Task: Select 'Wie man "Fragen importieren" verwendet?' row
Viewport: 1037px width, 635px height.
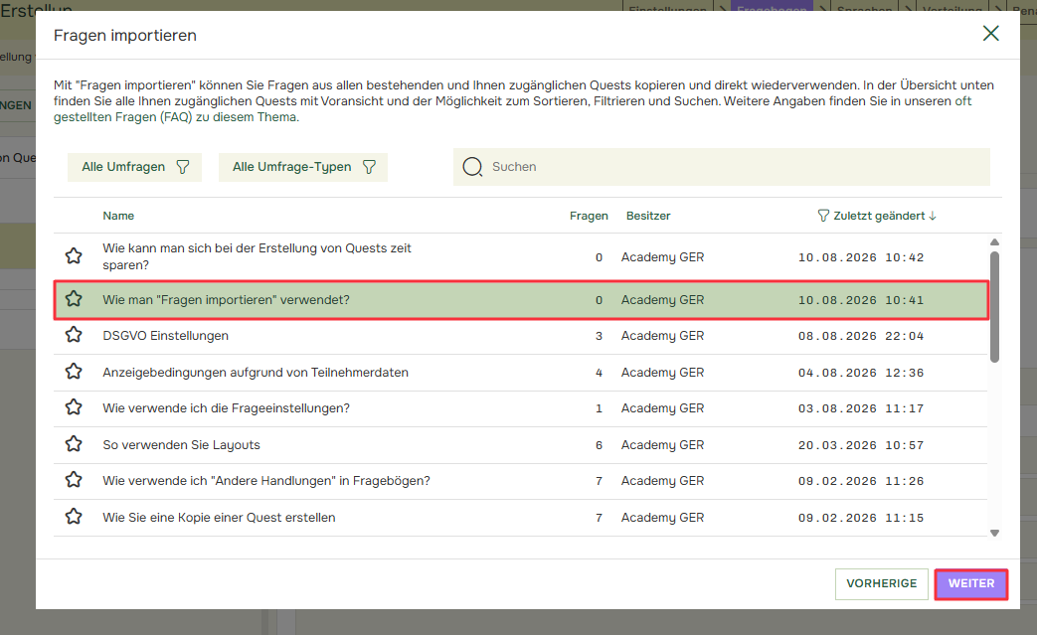Action: click(521, 300)
